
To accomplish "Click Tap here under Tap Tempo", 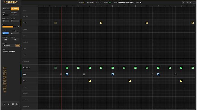I will point(15,15).
